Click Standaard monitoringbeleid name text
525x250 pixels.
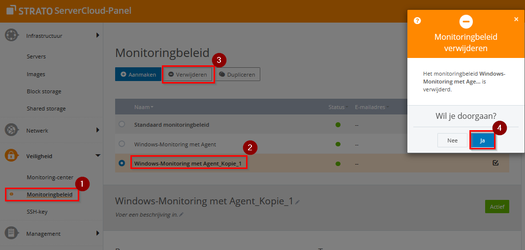[x=172, y=125]
